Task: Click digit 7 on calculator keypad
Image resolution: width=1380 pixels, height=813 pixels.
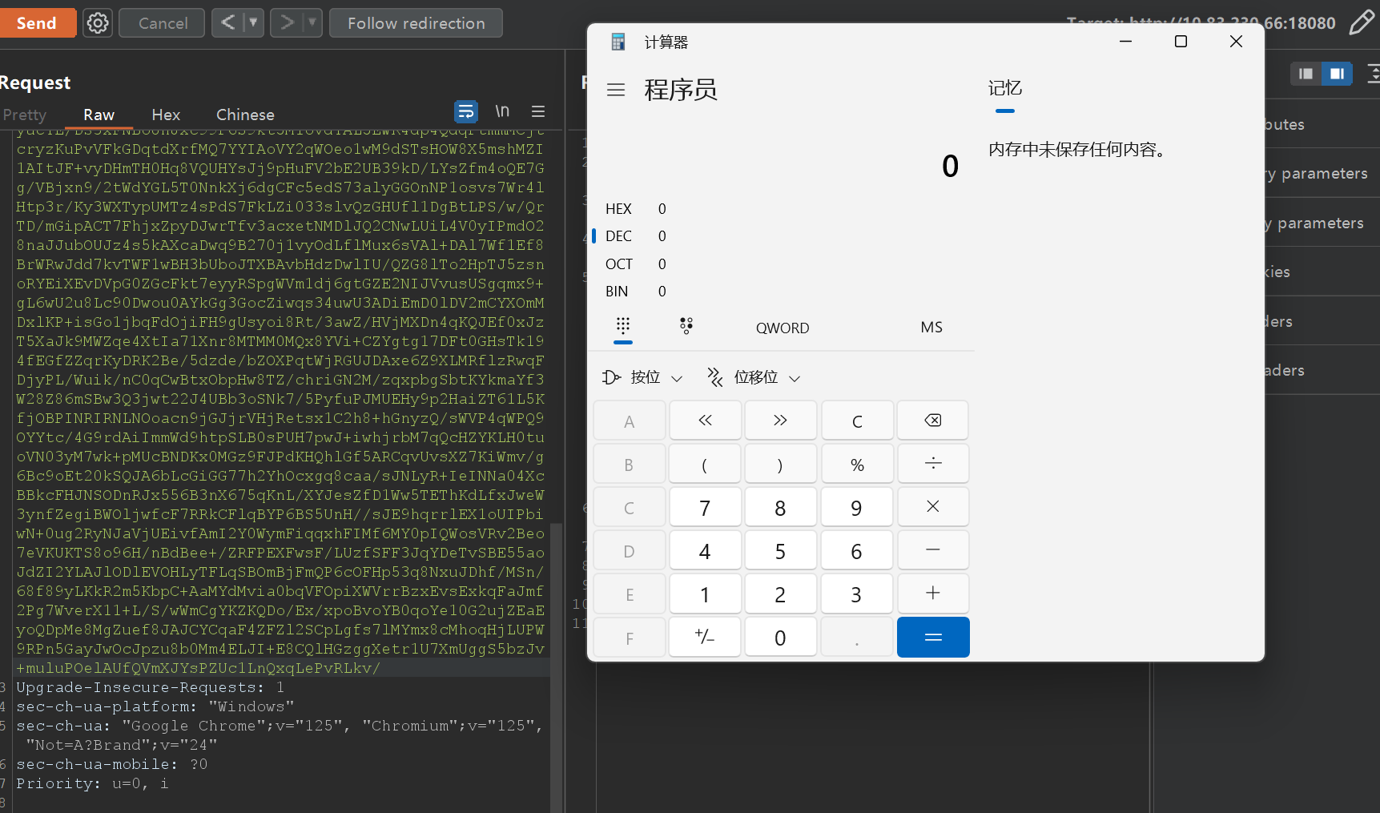Action: 705,507
